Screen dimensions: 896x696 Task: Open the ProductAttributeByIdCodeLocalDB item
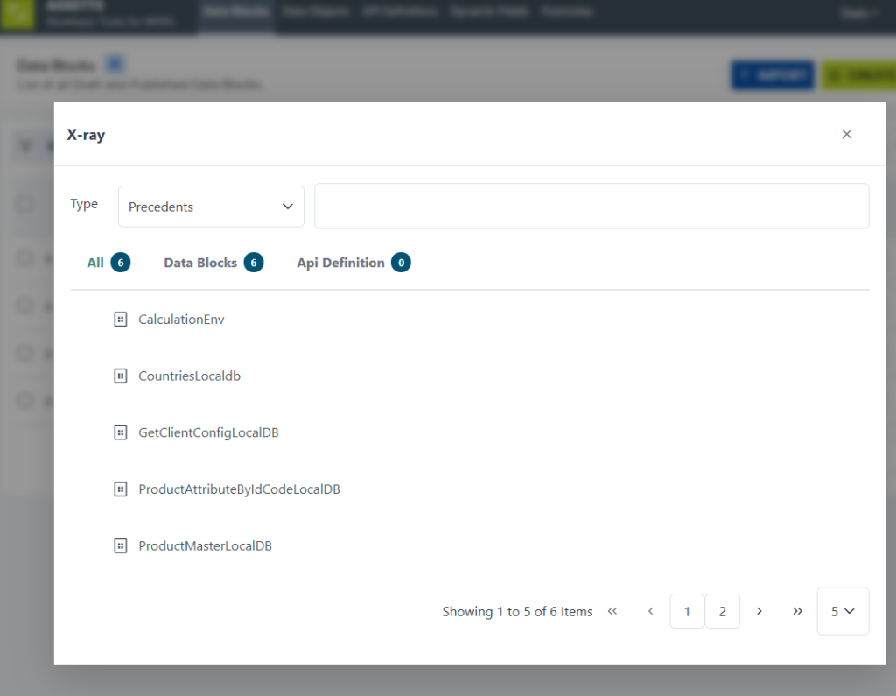pos(239,489)
